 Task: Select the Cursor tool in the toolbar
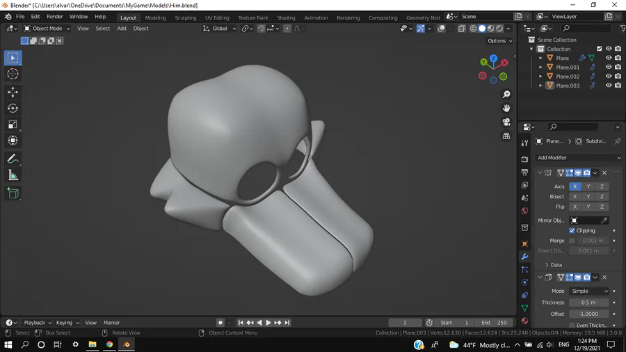point(13,74)
